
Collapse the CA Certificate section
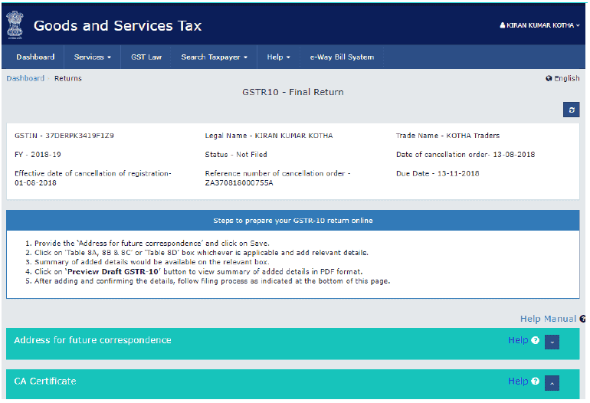coord(552,383)
